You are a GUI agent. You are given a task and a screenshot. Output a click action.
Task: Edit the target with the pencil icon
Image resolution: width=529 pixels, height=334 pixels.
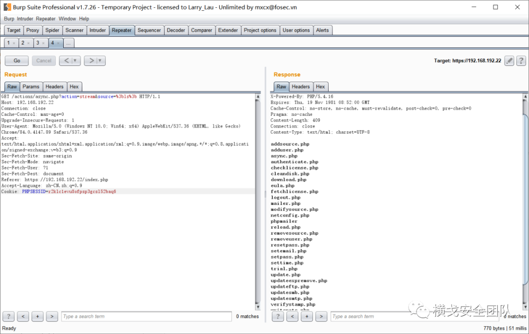[509, 61]
